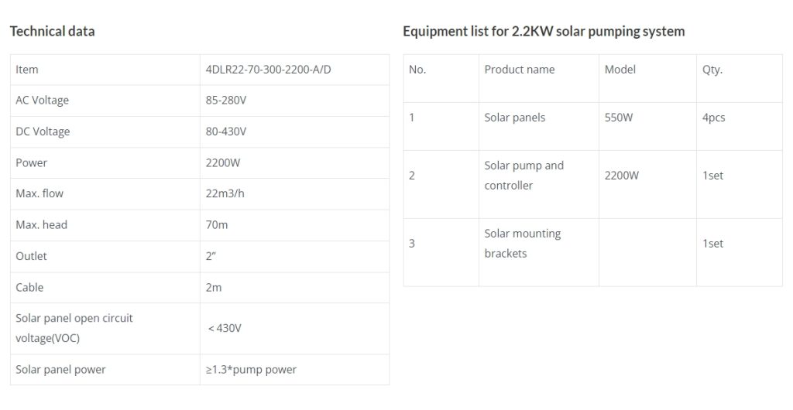This screenshot has width=793, height=410.
Task: Select the Outlet row label
Action: click(31, 257)
